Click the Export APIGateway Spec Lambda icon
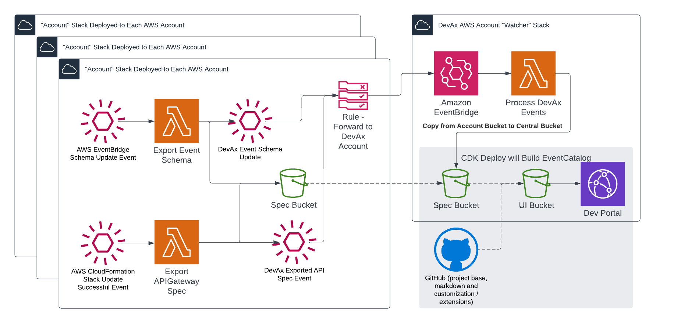681x323 pixels. point(177,242)
